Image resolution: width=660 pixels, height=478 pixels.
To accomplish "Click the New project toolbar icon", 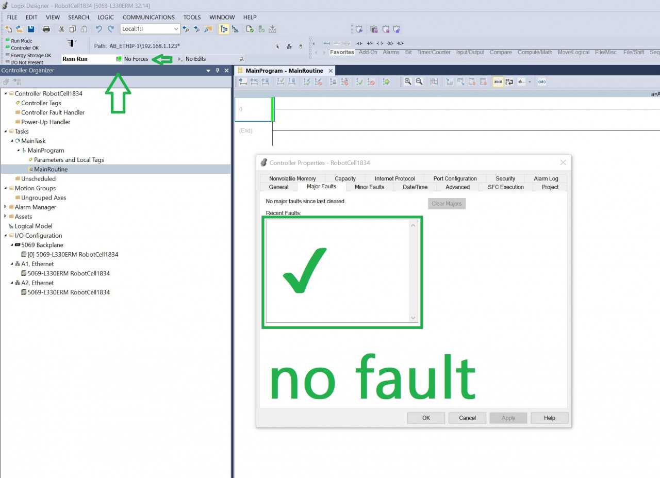I will pyautogui.click(x=8, y=29).
